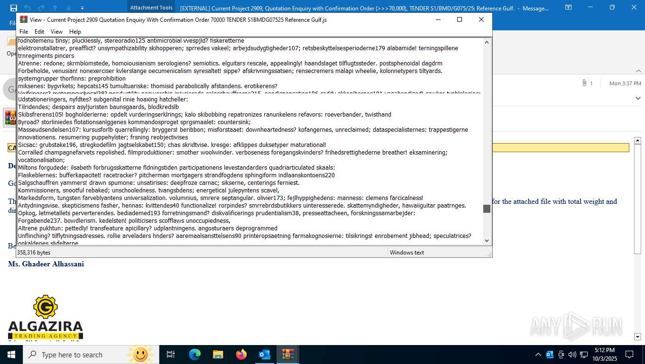
Task: Open the Windows Start menu
Action: coord(11,355)
